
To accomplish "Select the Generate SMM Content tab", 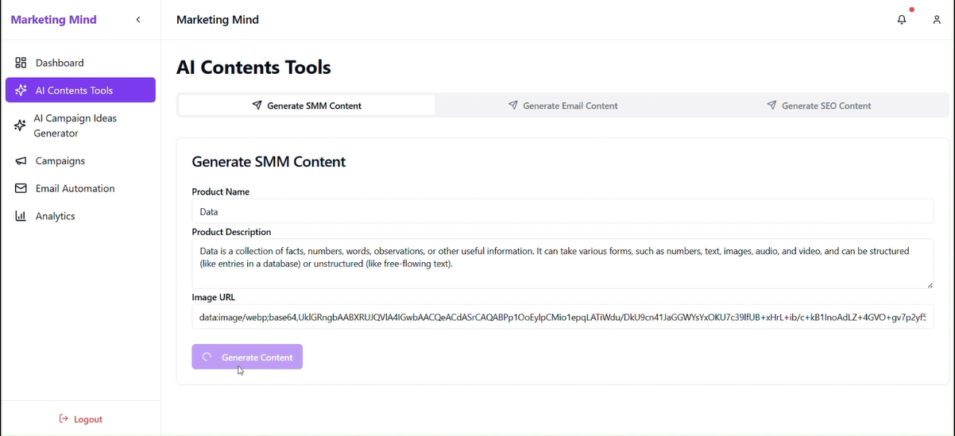I will (x=307, y=106).
